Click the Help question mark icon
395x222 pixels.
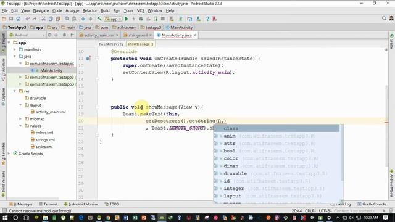[x=207, y=19]
